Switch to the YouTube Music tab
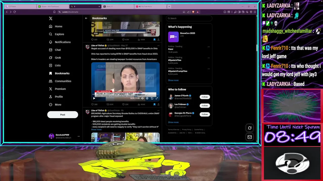 tap(150, 7)
